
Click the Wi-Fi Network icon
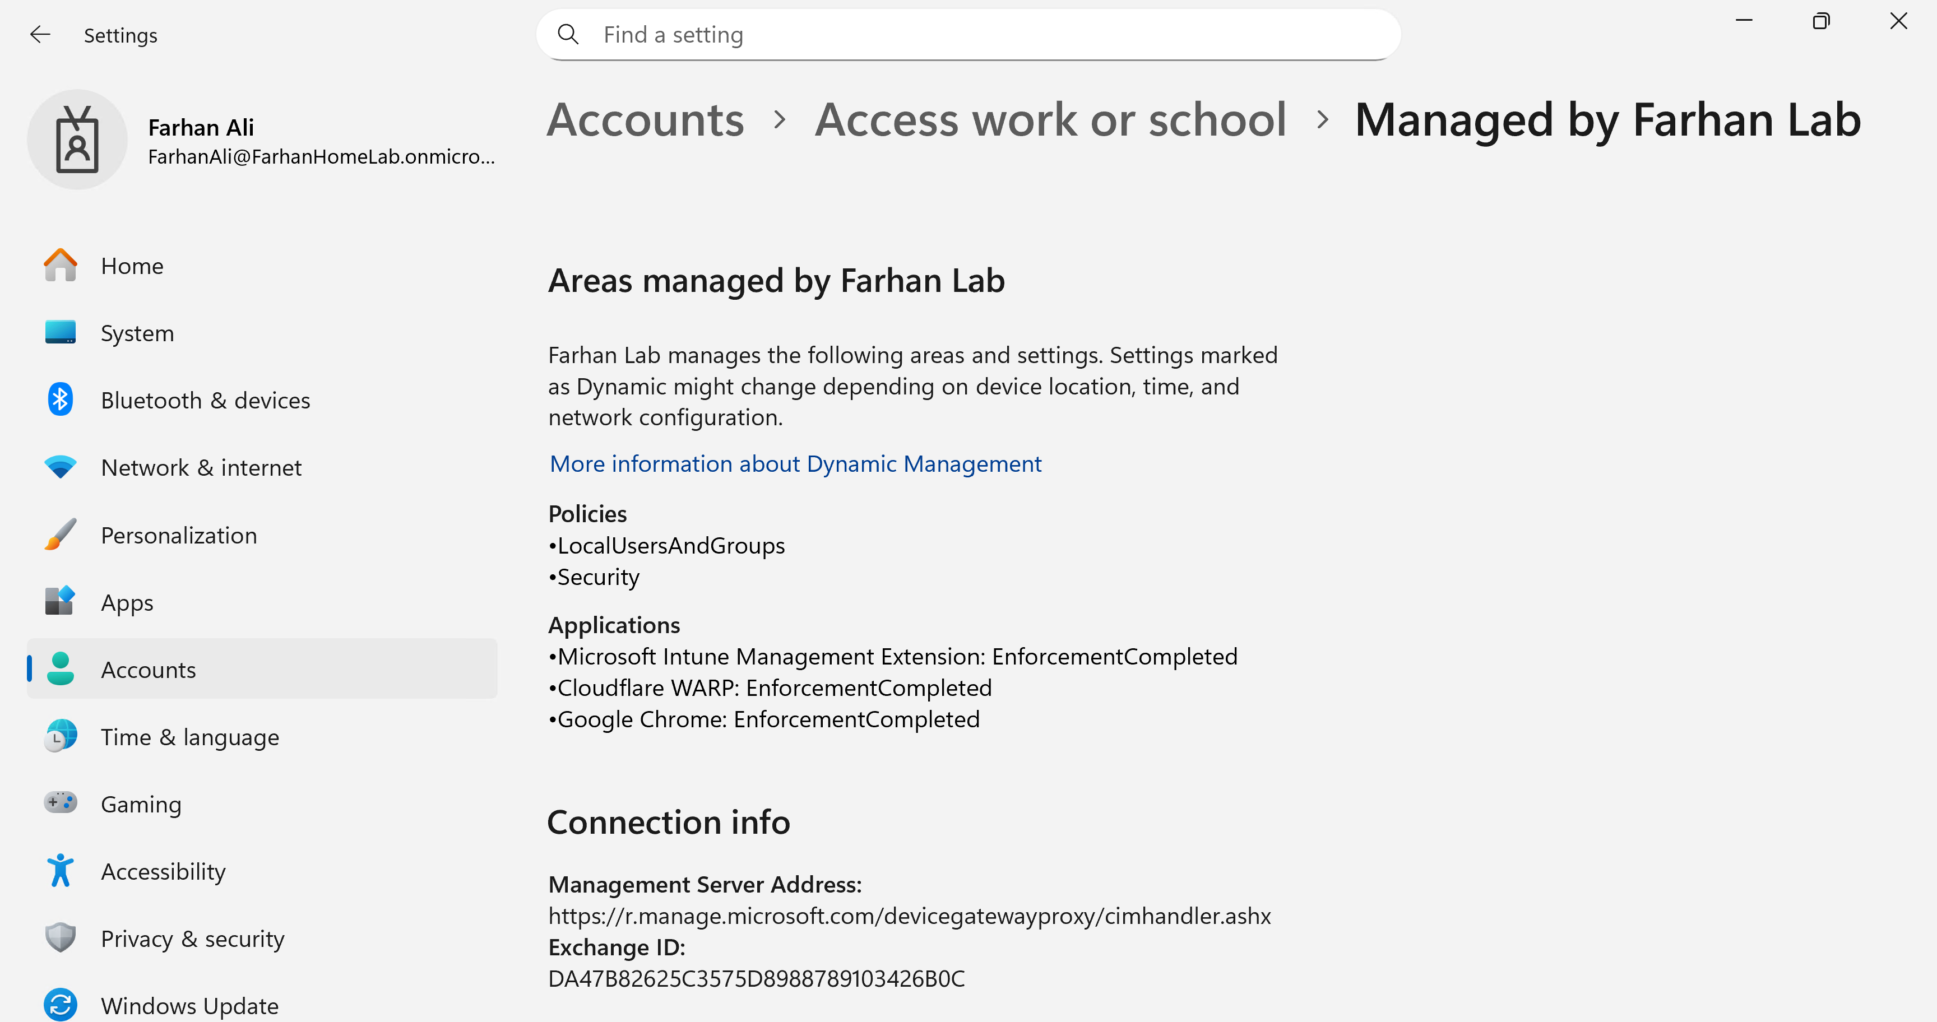pos(60,467)
